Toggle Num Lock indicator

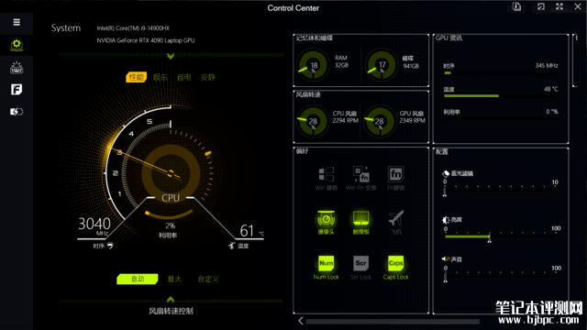(327, 263)
